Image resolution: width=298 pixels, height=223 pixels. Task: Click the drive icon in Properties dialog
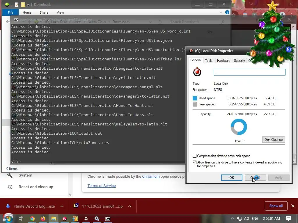(x=197, y=72)
